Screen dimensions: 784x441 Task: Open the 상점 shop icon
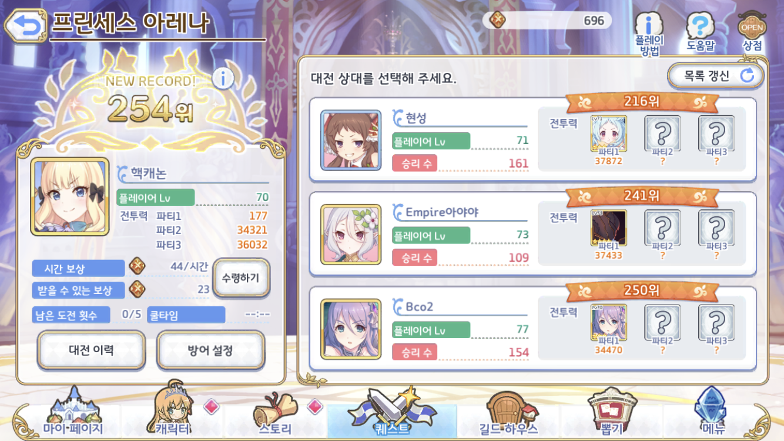[x=752, y=32]
